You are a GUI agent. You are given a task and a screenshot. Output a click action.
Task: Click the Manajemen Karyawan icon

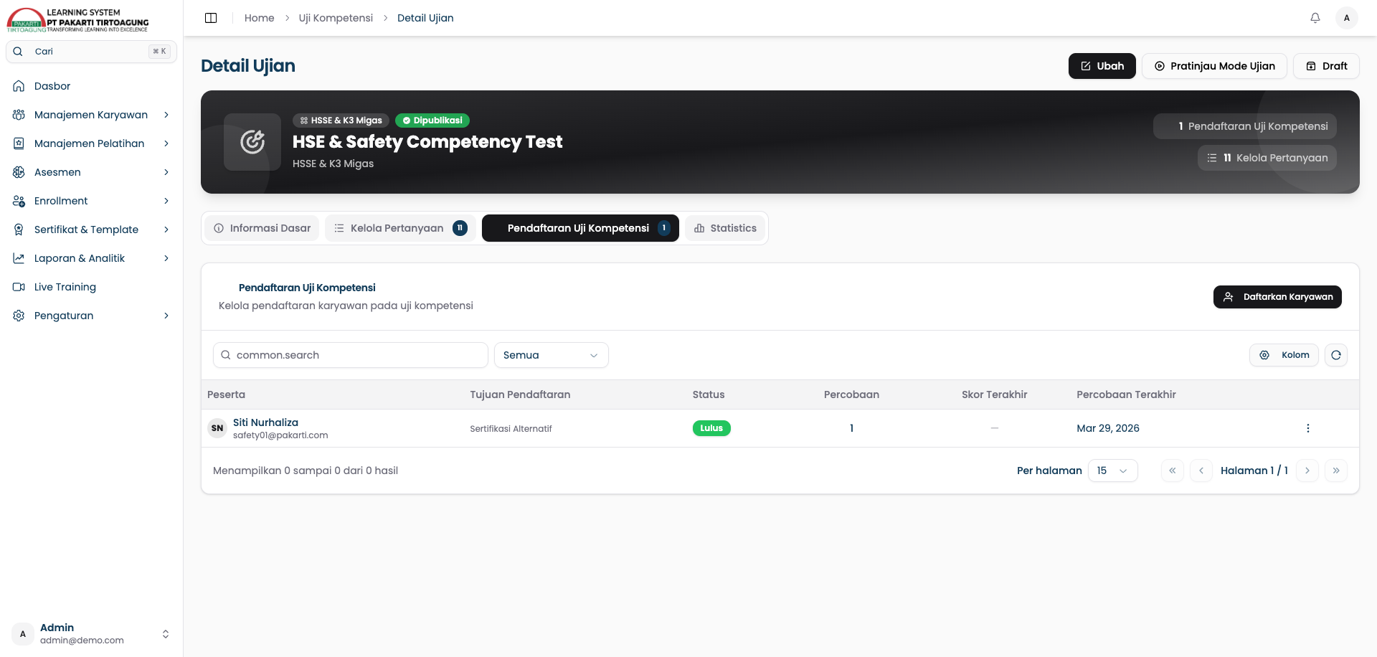pos(19,115)
